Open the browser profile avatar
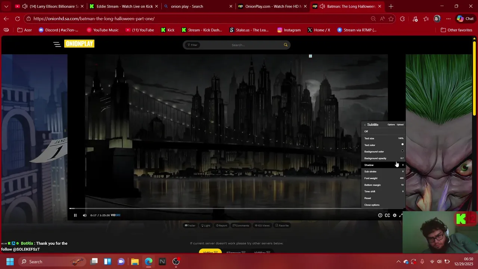The height and width of the screenshot is (269, 478). tap(437, 19)
